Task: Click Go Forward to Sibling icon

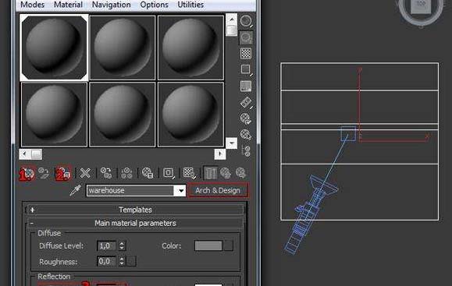Action: tap(241, 173)
